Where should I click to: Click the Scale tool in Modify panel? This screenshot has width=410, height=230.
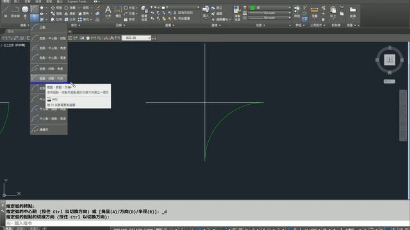tap(70, 20)
